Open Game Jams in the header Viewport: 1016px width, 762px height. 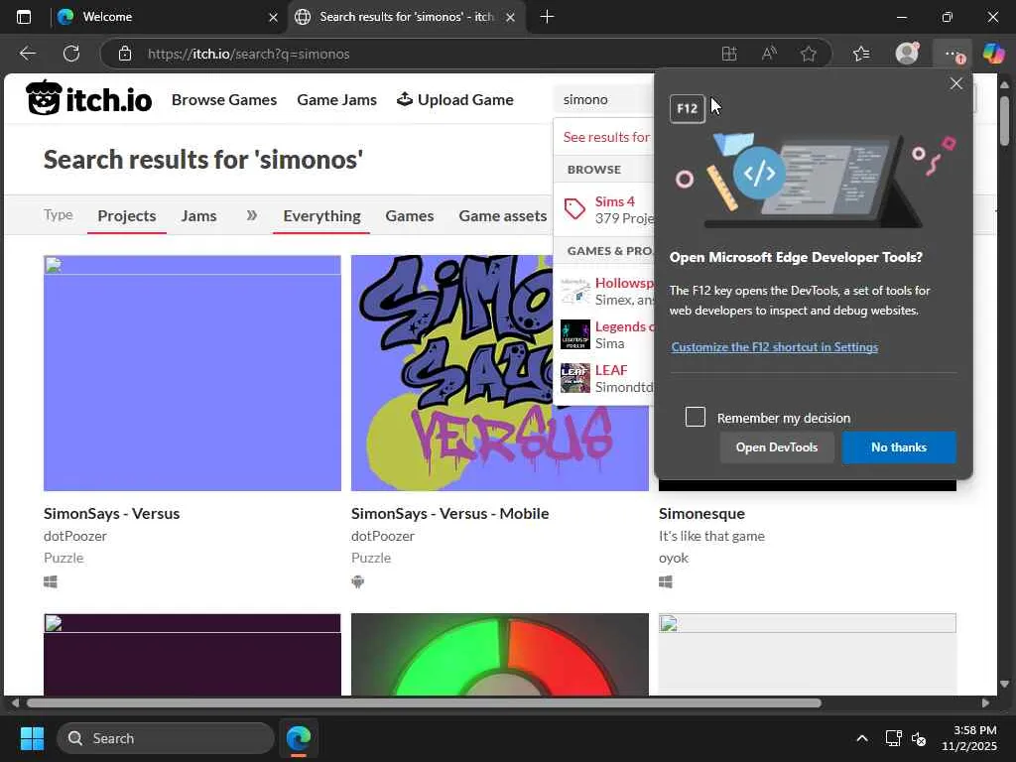(336, 100)
